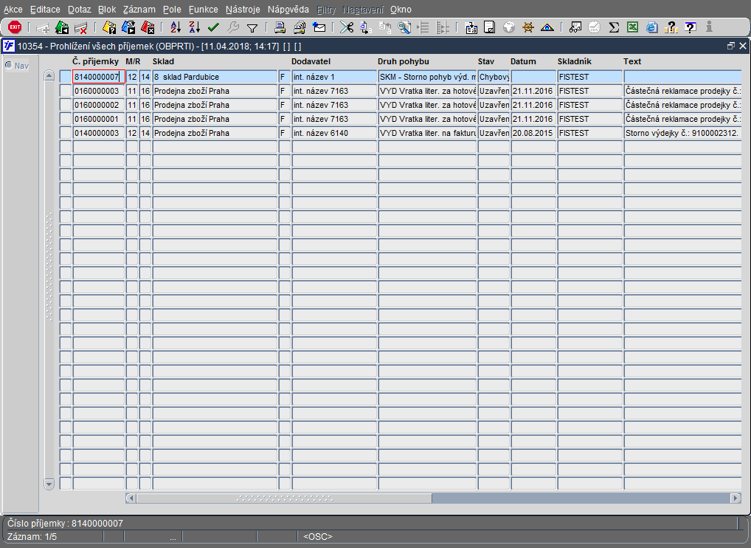Click the Internet Explorer browser icon
The width and height of the screenshot is (751, 548).
coord(651,27)
